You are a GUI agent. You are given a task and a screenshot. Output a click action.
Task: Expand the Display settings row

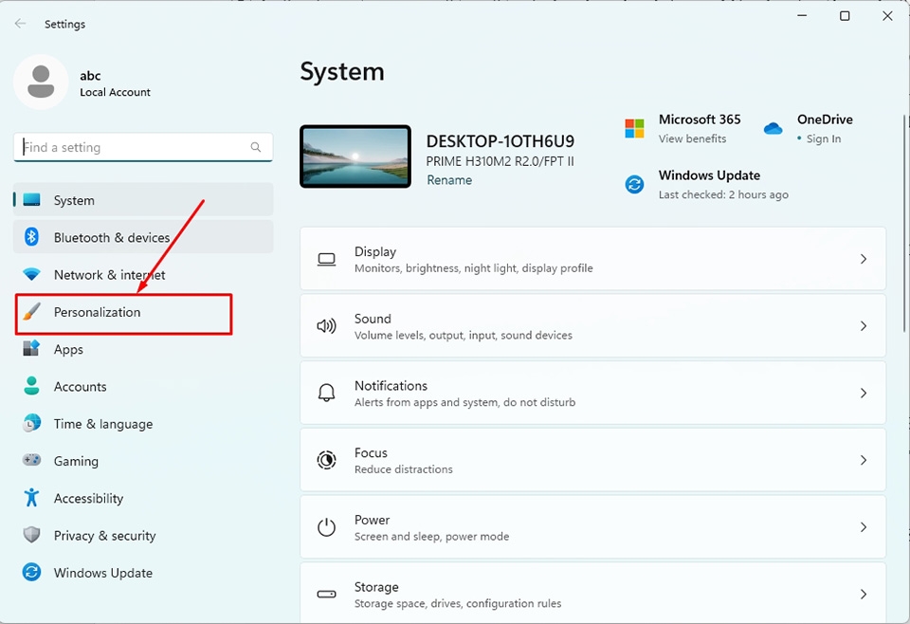click(x=864, y=258)
